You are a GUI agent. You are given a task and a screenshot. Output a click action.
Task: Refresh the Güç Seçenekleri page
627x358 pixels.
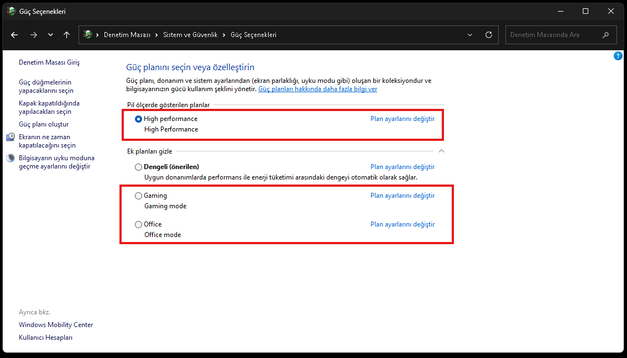coord(489,35)
